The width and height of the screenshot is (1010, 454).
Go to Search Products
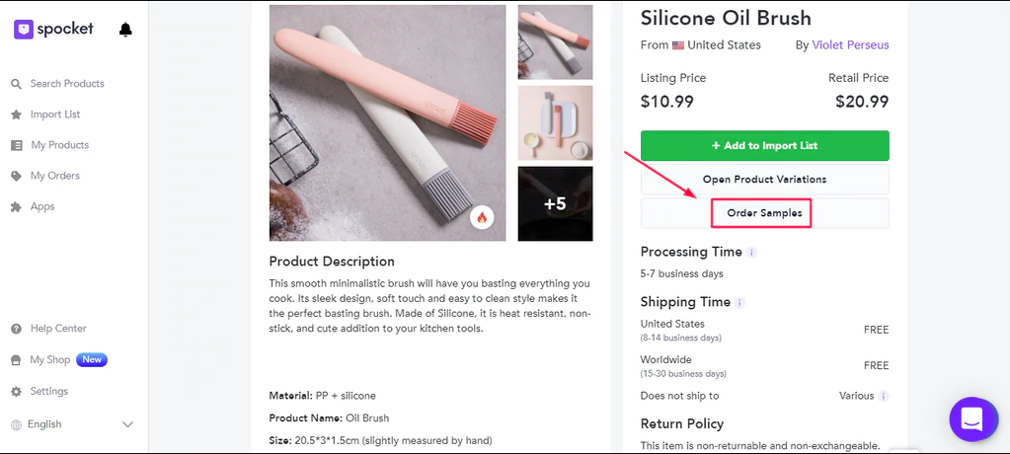coord(66,84)
